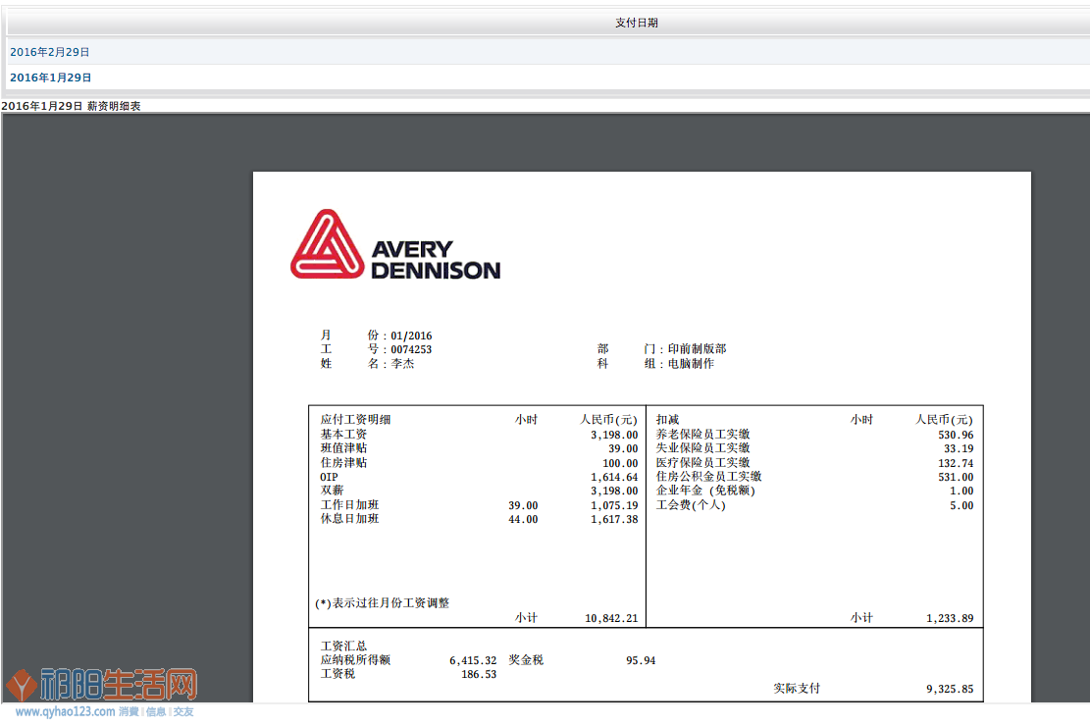Select department value 印前制版部
The height and width of the screenshot is (725, 1090).
(697, 349)
